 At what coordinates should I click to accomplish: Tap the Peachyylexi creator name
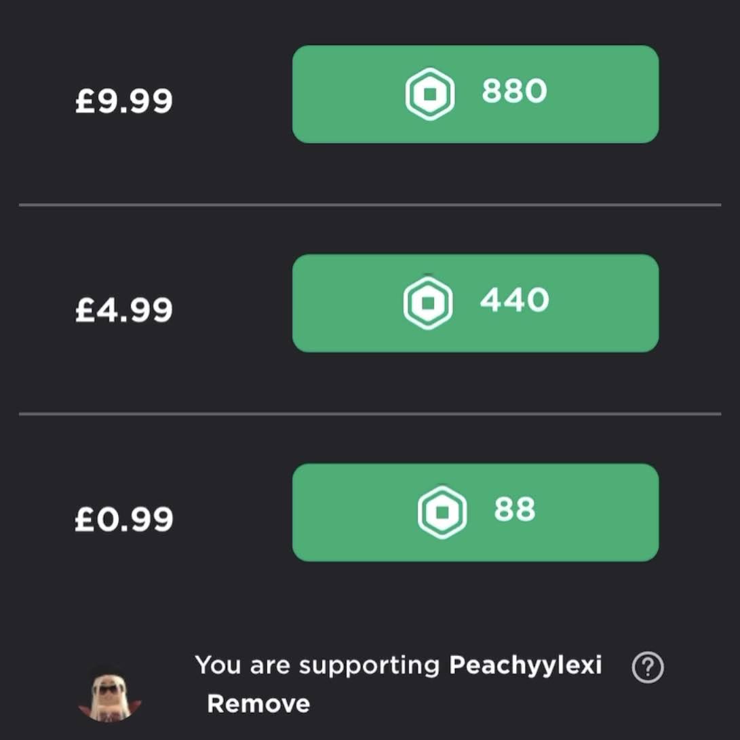(x=526, y=665)
